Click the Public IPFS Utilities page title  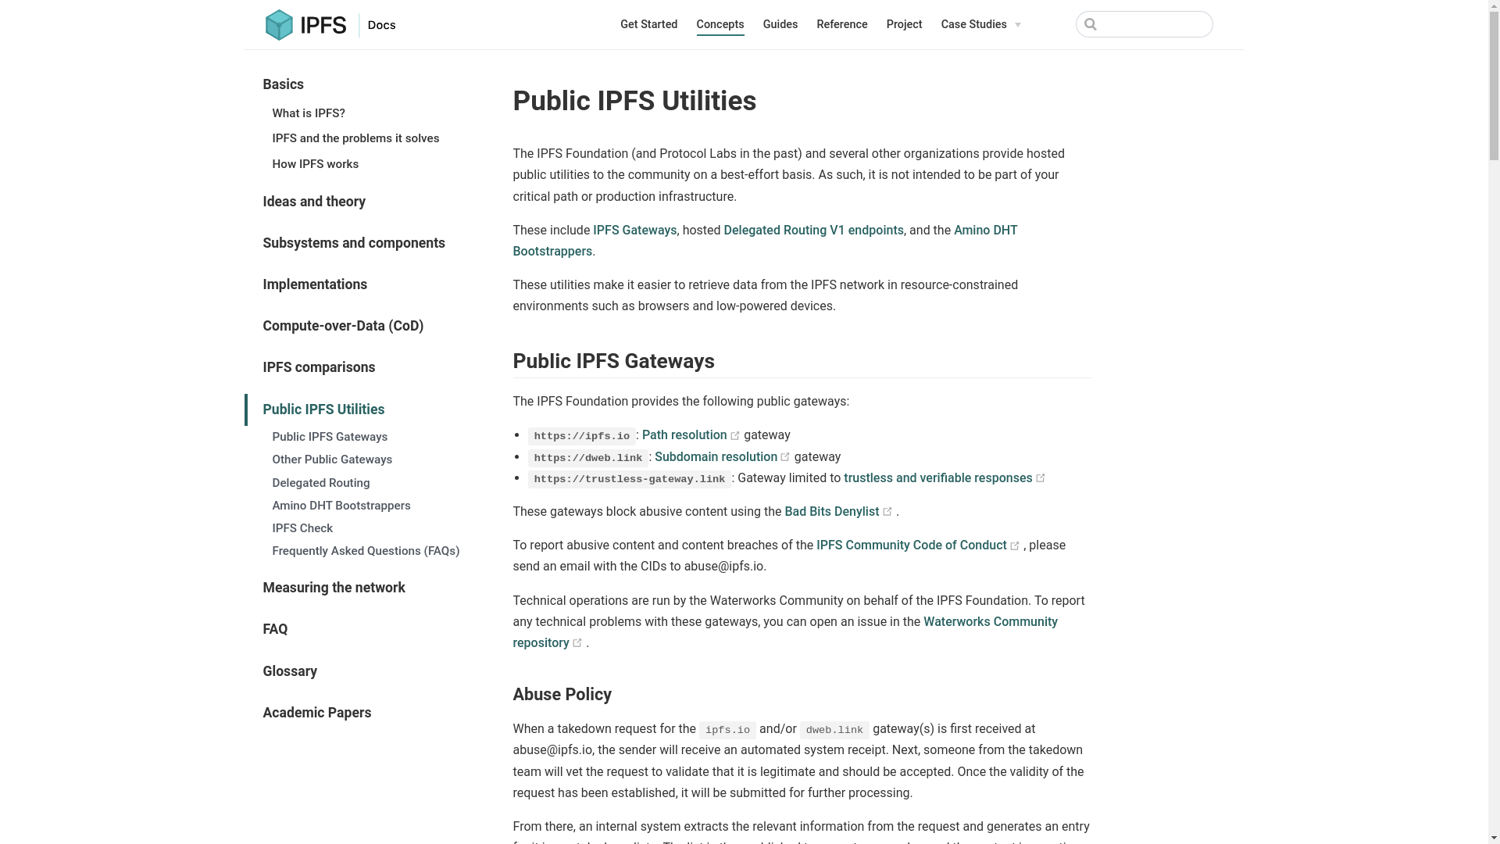tap(634, 101)
